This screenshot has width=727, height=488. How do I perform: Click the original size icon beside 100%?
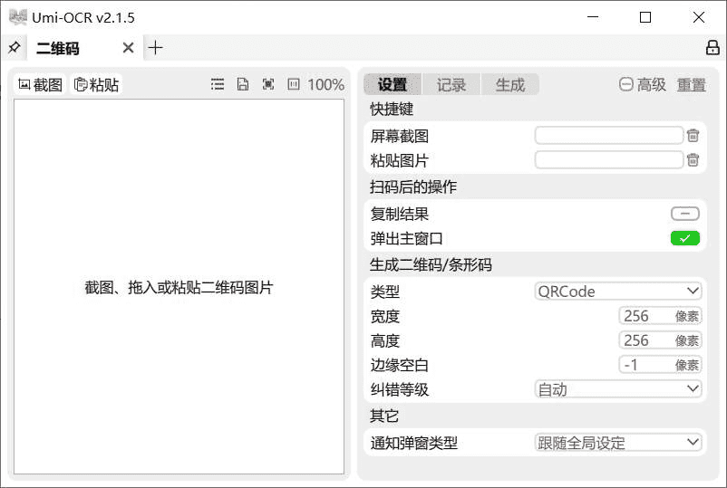coord(294,84)
